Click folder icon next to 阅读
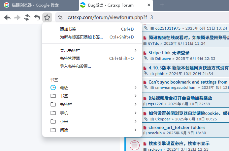Image resolution: width=229 pixels, height=151 pixels. point(53,130)
